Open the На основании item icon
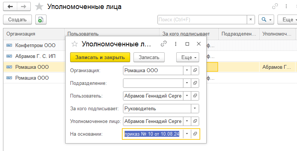Image resolution: width=297 pixels, height=151 pixels. pyautogui.click(x=195, y=134)
